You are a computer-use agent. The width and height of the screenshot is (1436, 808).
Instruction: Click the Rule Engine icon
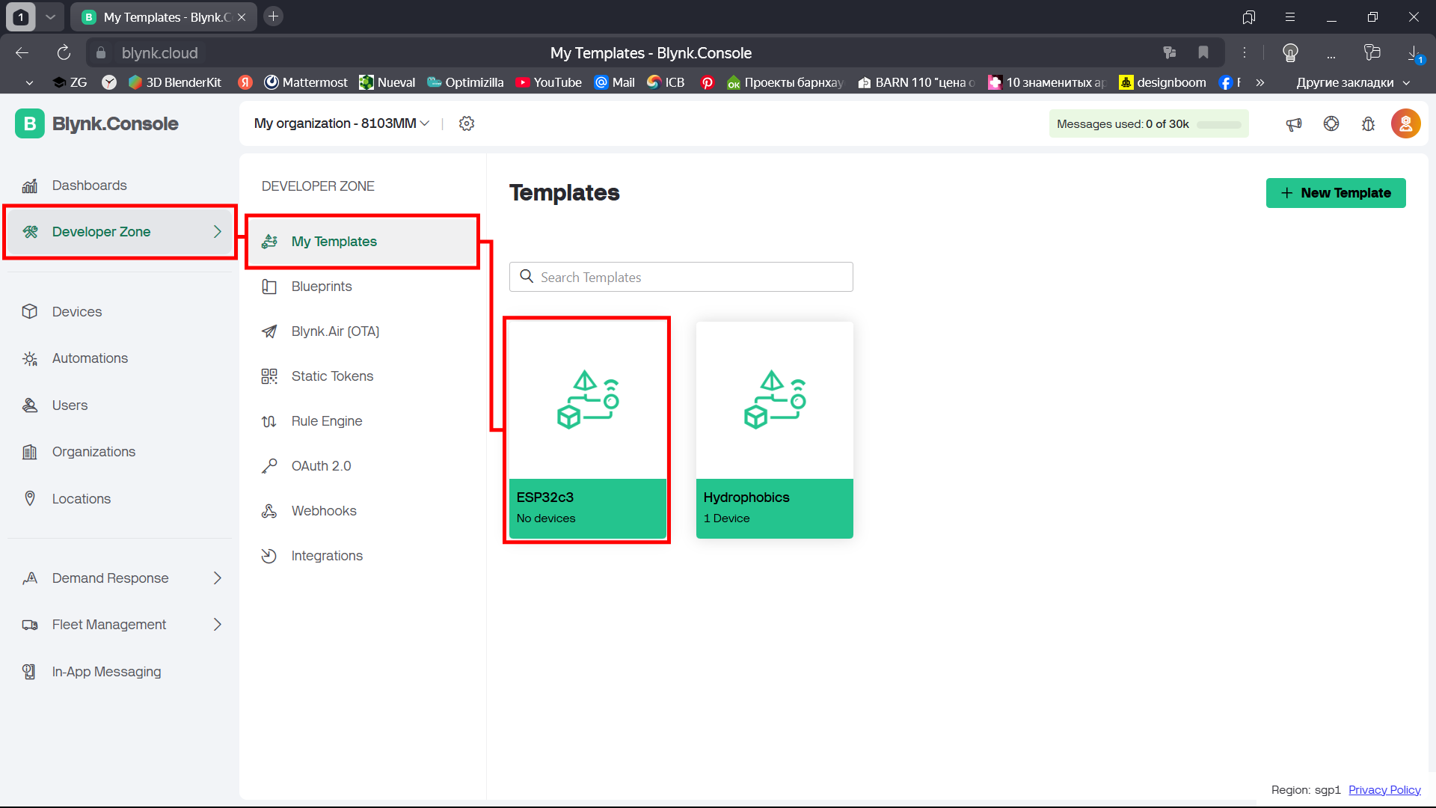269,421
